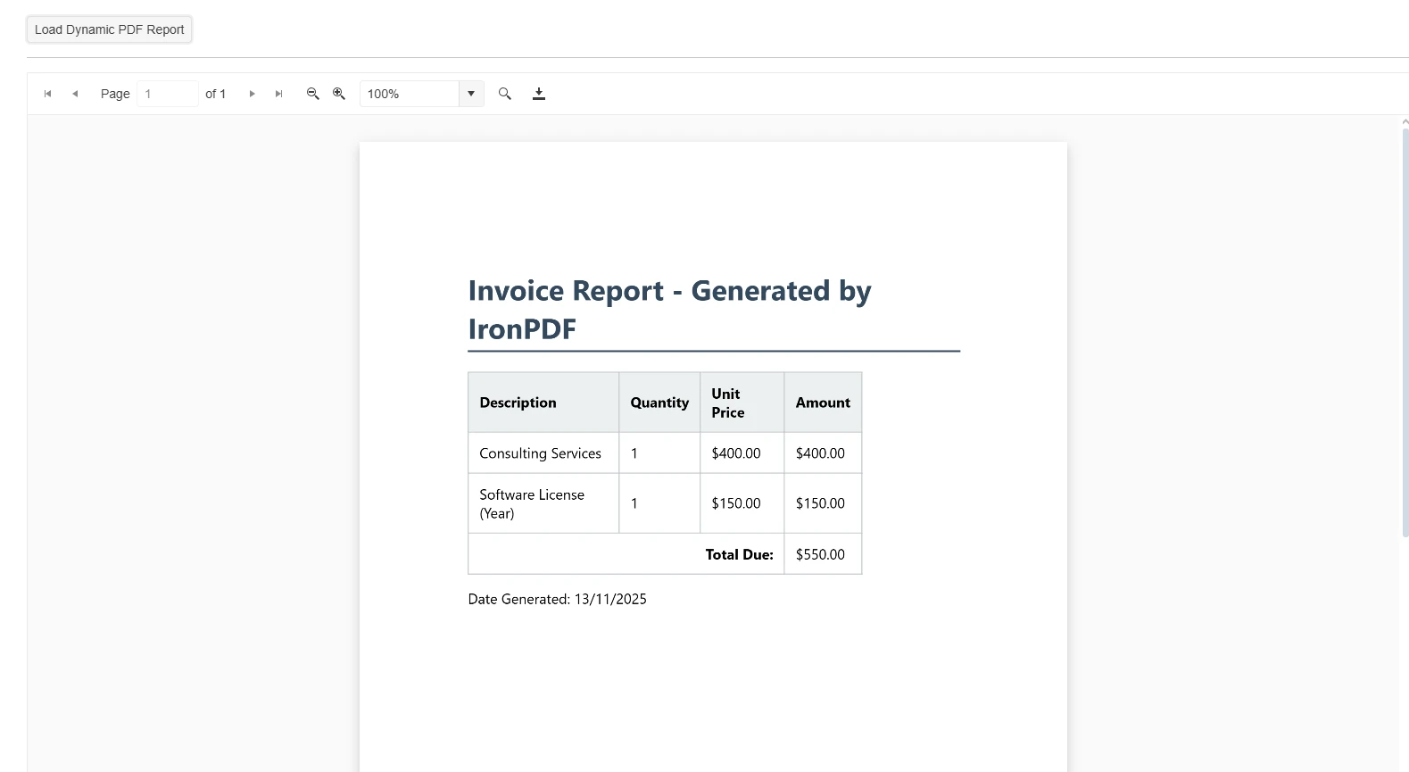Image resolution: width=1409 pixels, height=772 pixels.
Task: Click the Consulting Services cell
Action: (x=543, y=453)
